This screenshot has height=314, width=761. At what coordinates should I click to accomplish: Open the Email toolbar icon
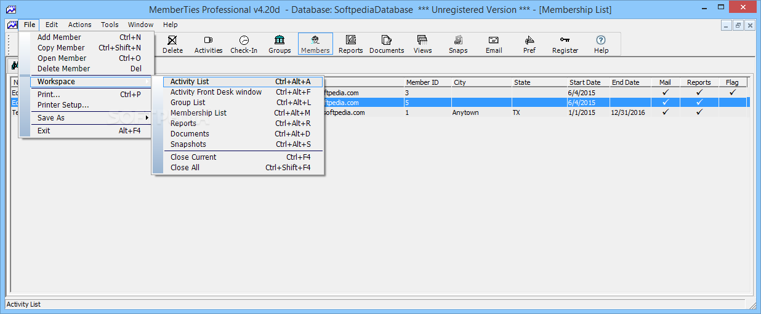point(494,44)
